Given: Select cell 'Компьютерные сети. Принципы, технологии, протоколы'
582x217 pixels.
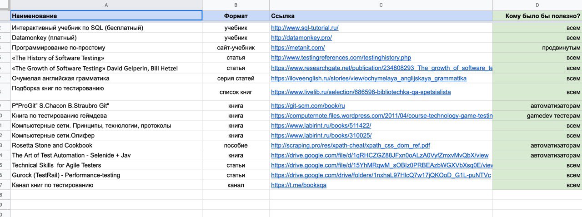Looking at the screenshot, I should [106, 125].
